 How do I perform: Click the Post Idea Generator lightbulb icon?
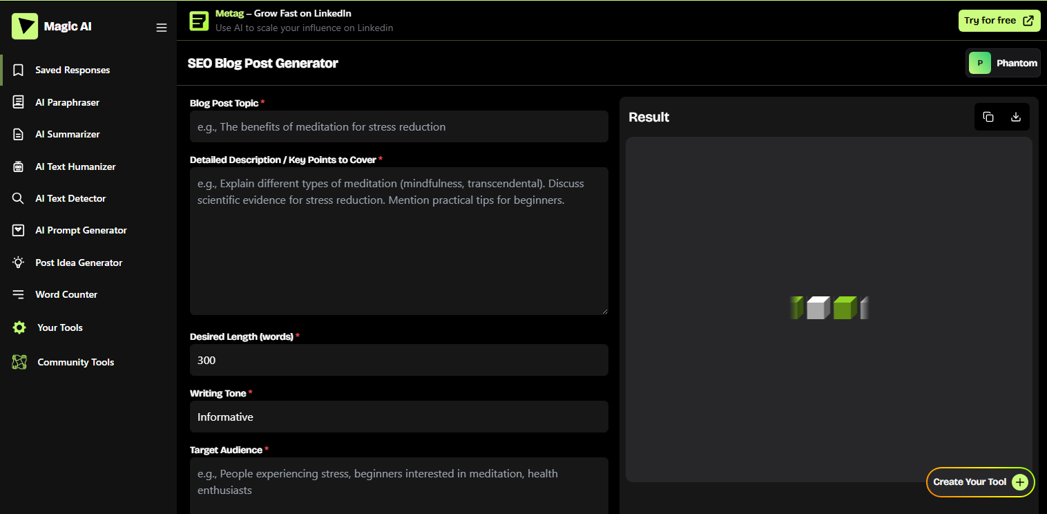tap(19, 262)
